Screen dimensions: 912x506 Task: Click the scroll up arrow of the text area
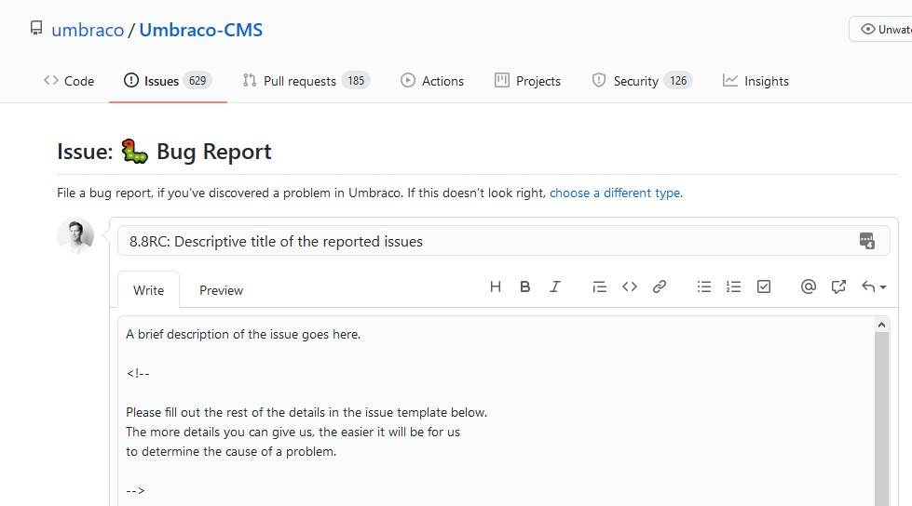click(882, 325)
